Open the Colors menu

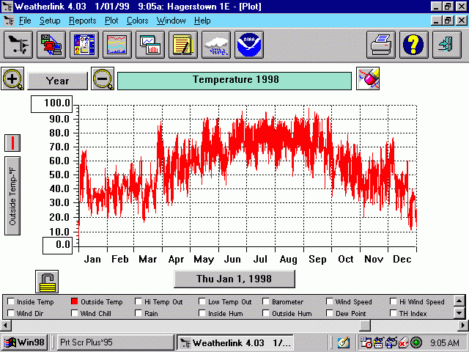137,21
